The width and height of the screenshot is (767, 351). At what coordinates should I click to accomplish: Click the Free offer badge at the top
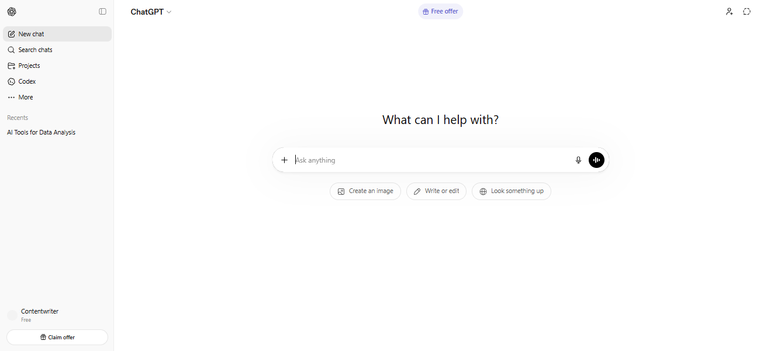click(x=440, y=12)
